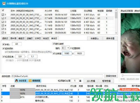The image size is (140, 103).
Task: Click the 对比度 column header
Action: click(73, 86)
